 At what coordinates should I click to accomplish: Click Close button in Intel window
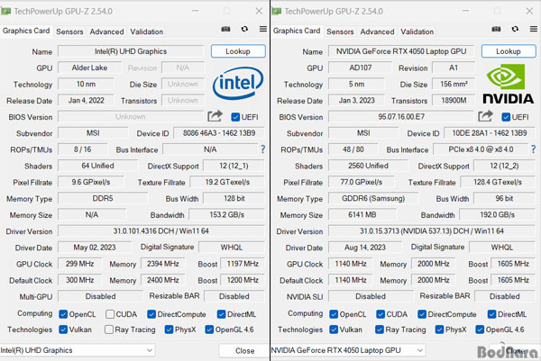(x=244, y=351)
